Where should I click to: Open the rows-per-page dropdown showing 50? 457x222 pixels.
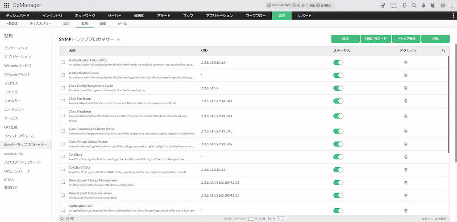(280, 219)
